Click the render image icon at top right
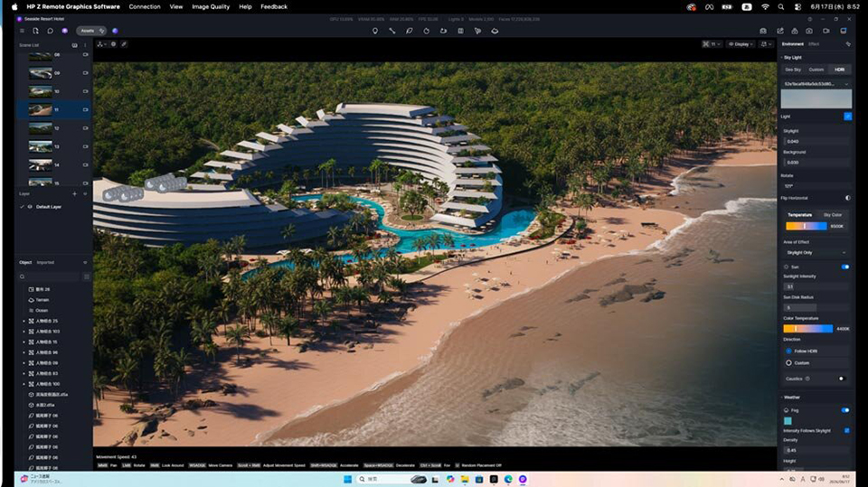This screenshot has width=868, height=487. [x=763, y=31]
